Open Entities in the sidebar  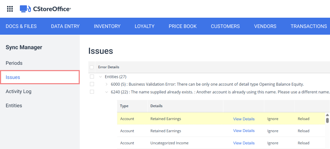pos(14,105)
